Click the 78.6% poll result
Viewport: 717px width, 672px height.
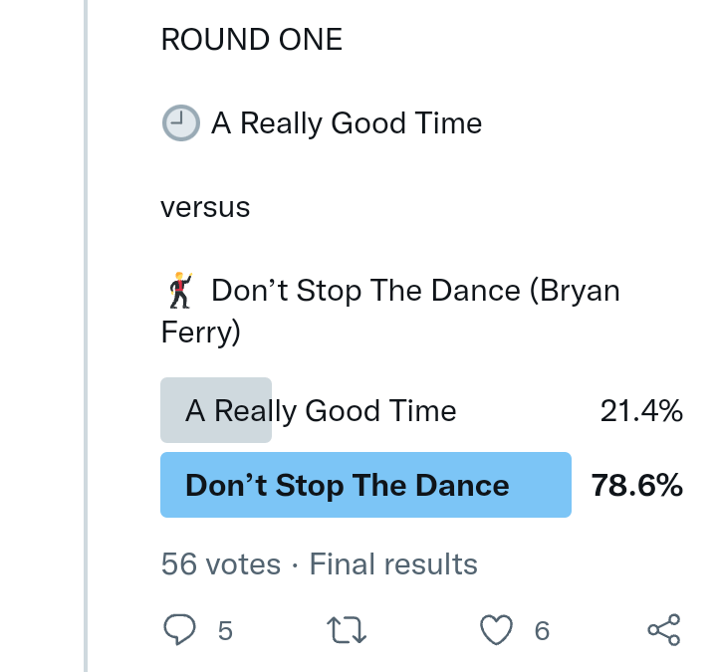(x=637, y=486)
